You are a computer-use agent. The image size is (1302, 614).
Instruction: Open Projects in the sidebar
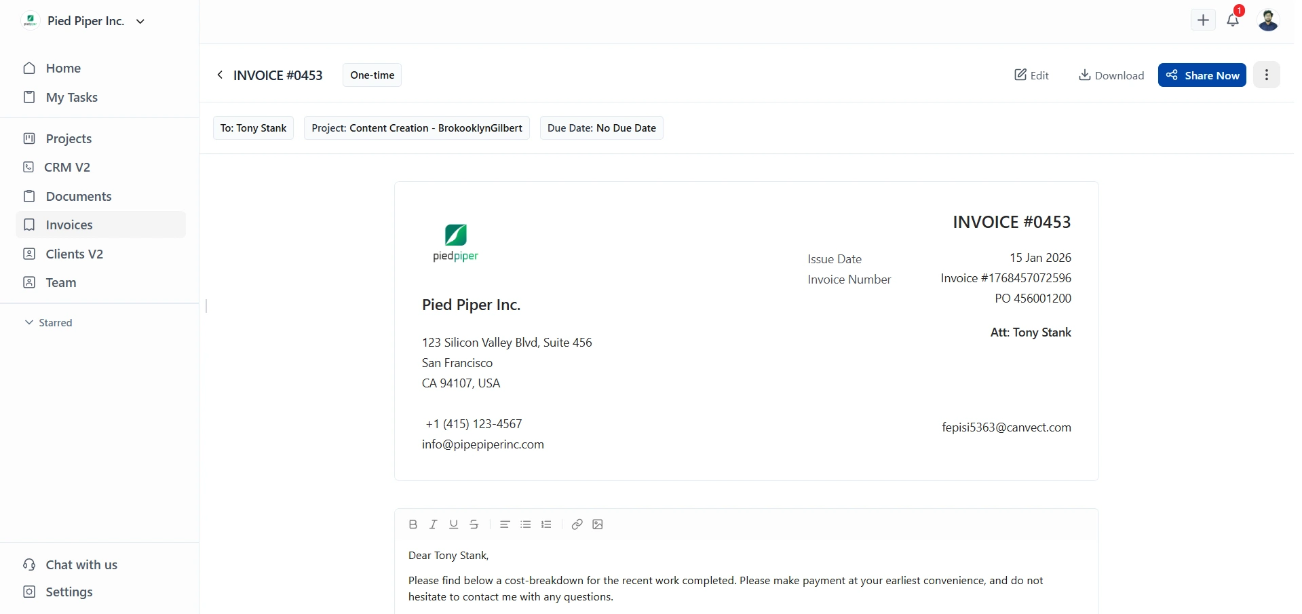pyautogui.click(x=69, y=138)
